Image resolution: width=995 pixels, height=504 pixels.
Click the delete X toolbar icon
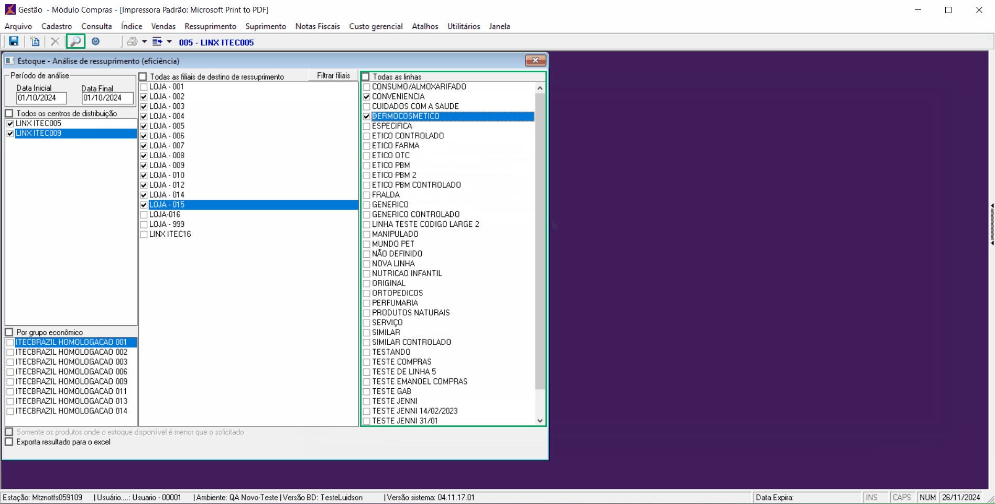click(x=54, y=41)
